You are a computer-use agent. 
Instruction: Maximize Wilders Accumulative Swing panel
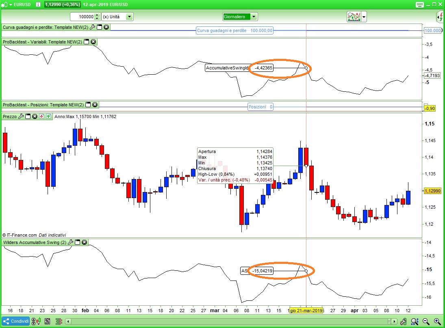pos(78,242)
